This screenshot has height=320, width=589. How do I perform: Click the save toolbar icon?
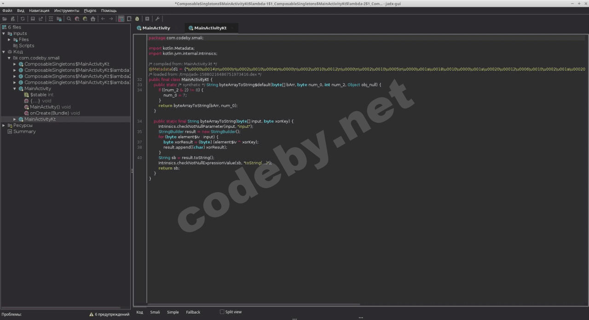[33, 19]
